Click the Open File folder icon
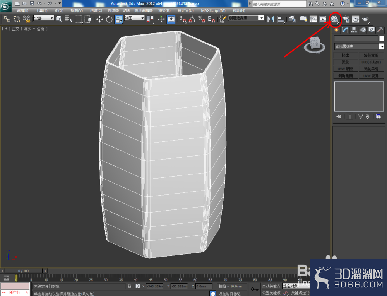 tap(25, 3)
